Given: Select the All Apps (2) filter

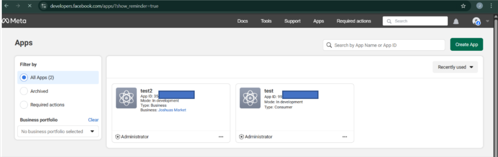Looking at the screenshot, I should tap(58, 78).
